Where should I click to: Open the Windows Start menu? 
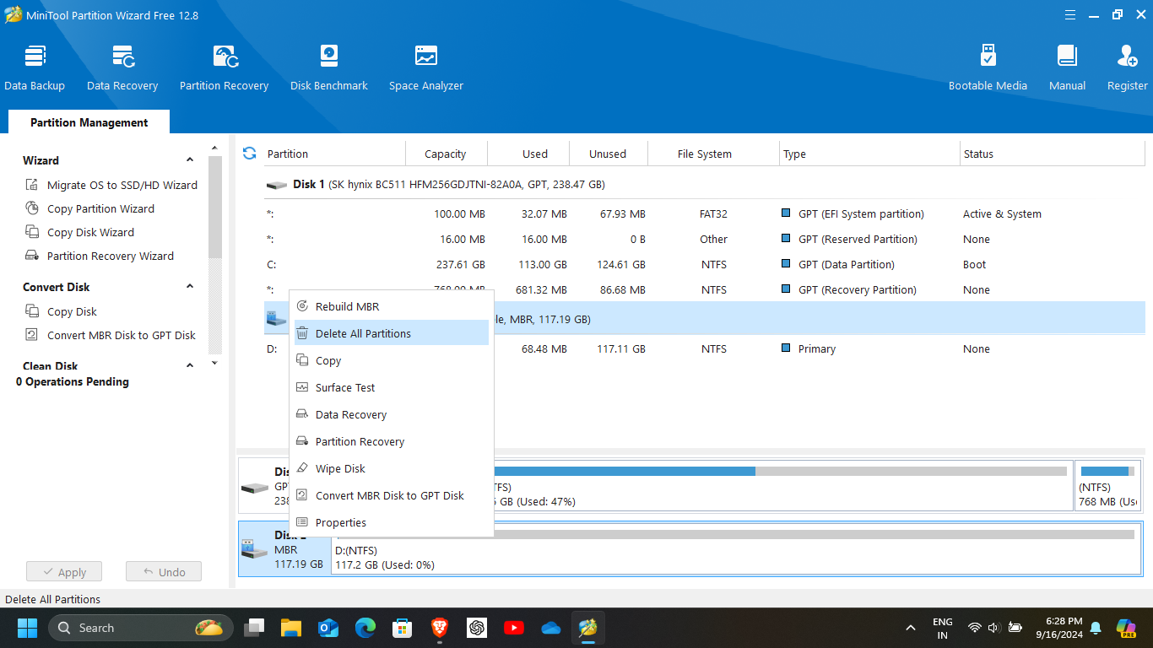coord(27,628)
